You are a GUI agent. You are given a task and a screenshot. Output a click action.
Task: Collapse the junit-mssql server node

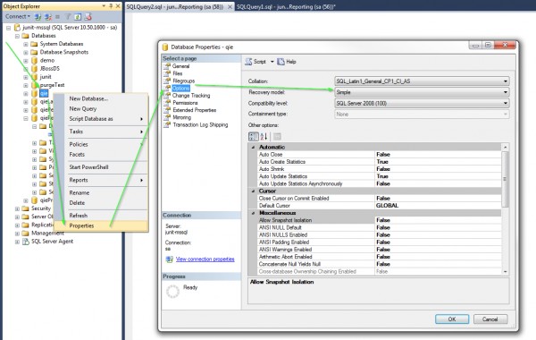tap(9, 28)
